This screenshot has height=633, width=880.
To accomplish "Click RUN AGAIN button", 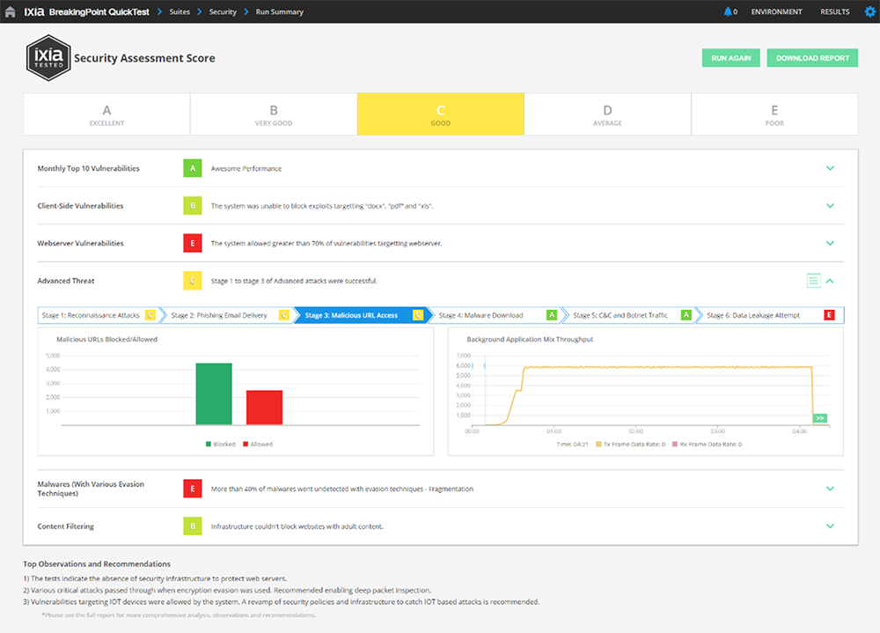I will click(730, 58).
